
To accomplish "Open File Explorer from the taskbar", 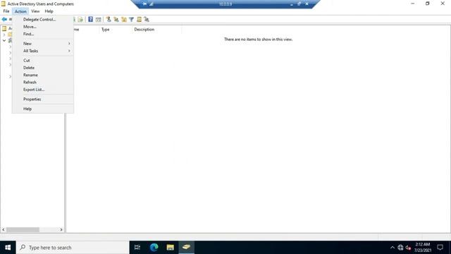I will [x=171, y=248].
